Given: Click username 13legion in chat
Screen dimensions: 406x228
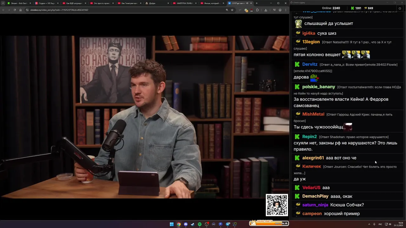Looking at the screenshot, I should click(x=311, y=42).
